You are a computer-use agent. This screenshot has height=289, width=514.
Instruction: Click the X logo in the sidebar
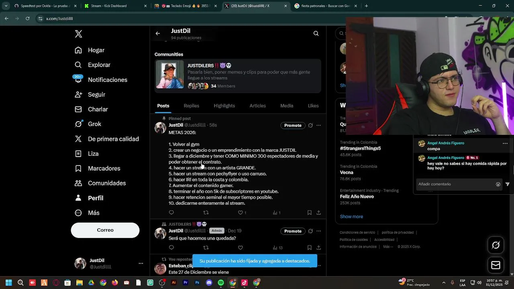click(x=79, y=34)
